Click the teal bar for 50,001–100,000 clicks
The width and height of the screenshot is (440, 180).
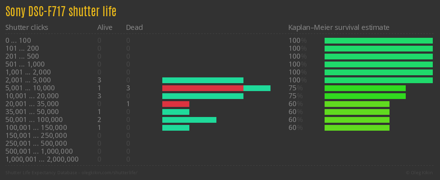(x=189, y=120)
